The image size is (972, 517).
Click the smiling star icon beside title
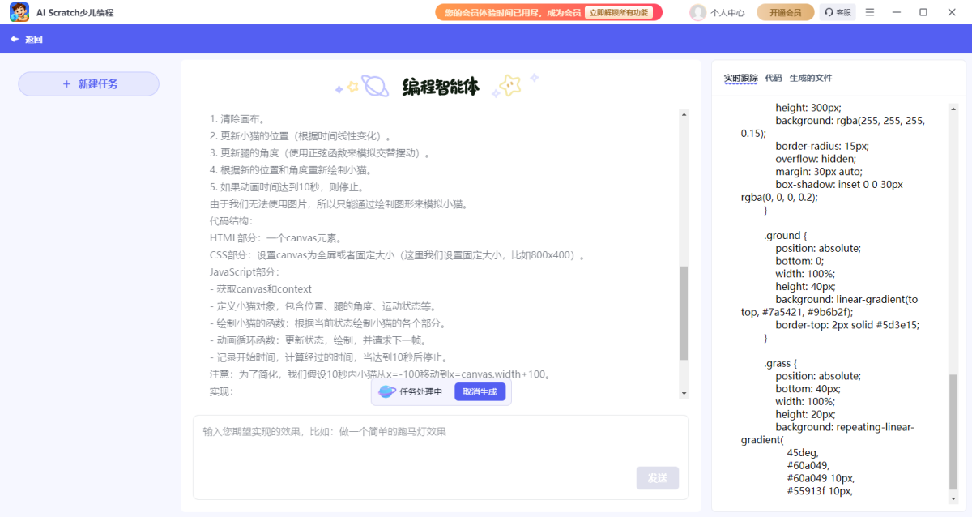[510, 84]
